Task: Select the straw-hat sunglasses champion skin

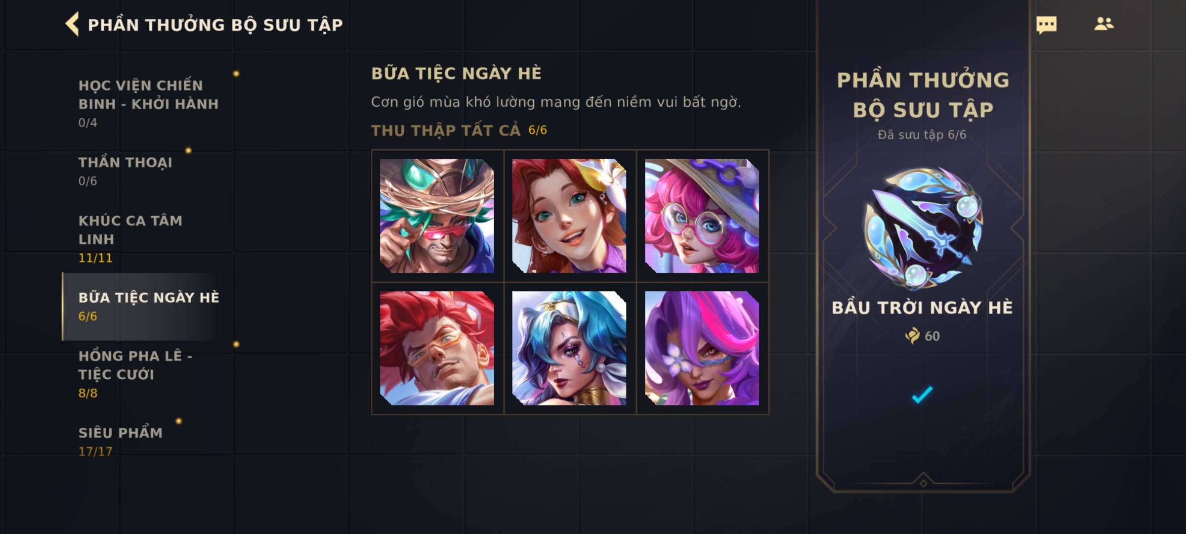Action: tap(437, 216)
